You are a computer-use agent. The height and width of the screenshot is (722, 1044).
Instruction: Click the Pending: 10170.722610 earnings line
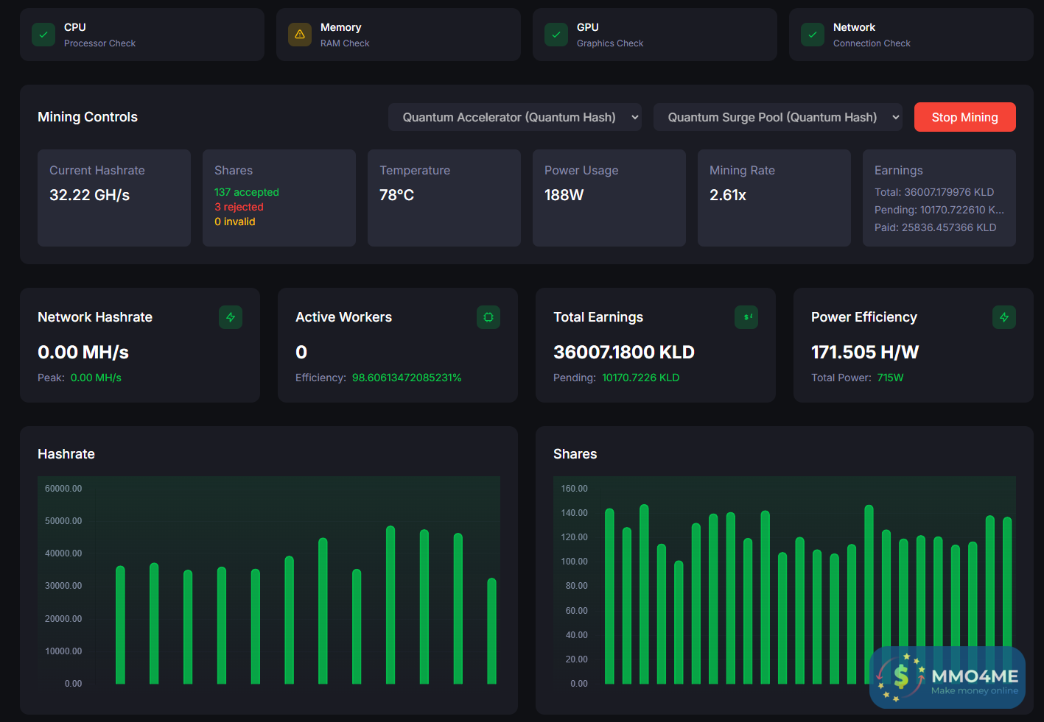click(939, 210)
